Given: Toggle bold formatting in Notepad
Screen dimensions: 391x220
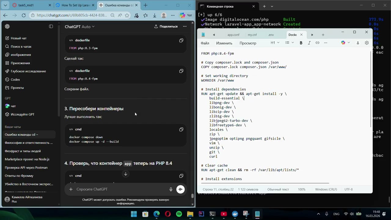Looking at the screenshot, I should 301,43.
